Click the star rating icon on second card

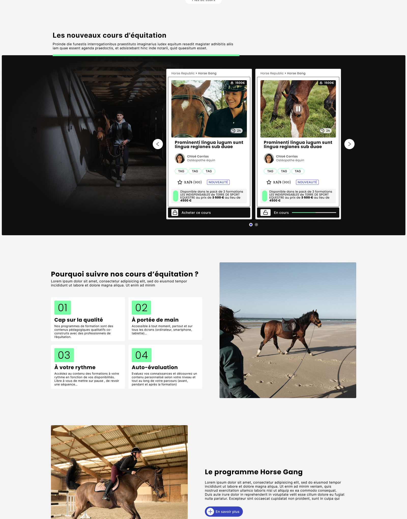pyautogui.click(x=269, y=182)
